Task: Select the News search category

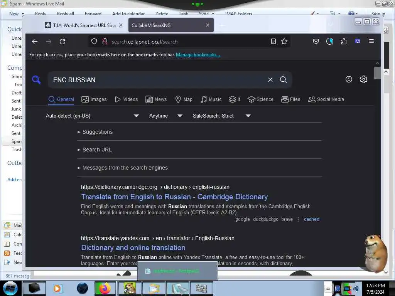Action: click(156, 99)
